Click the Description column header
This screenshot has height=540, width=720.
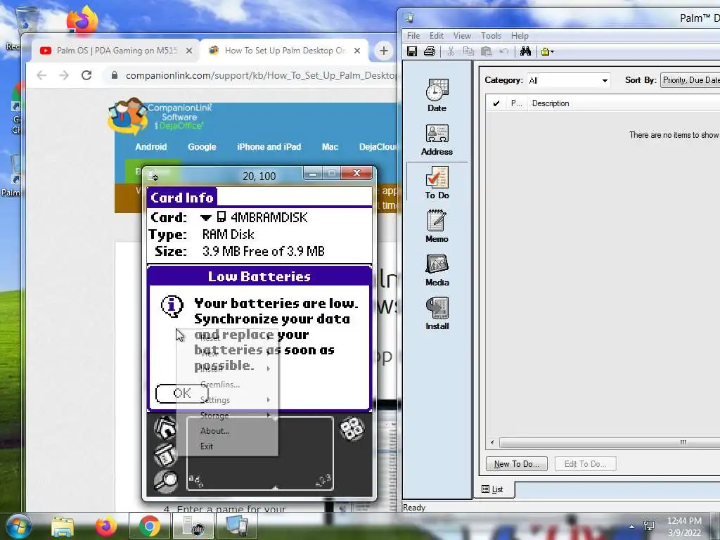550,103
